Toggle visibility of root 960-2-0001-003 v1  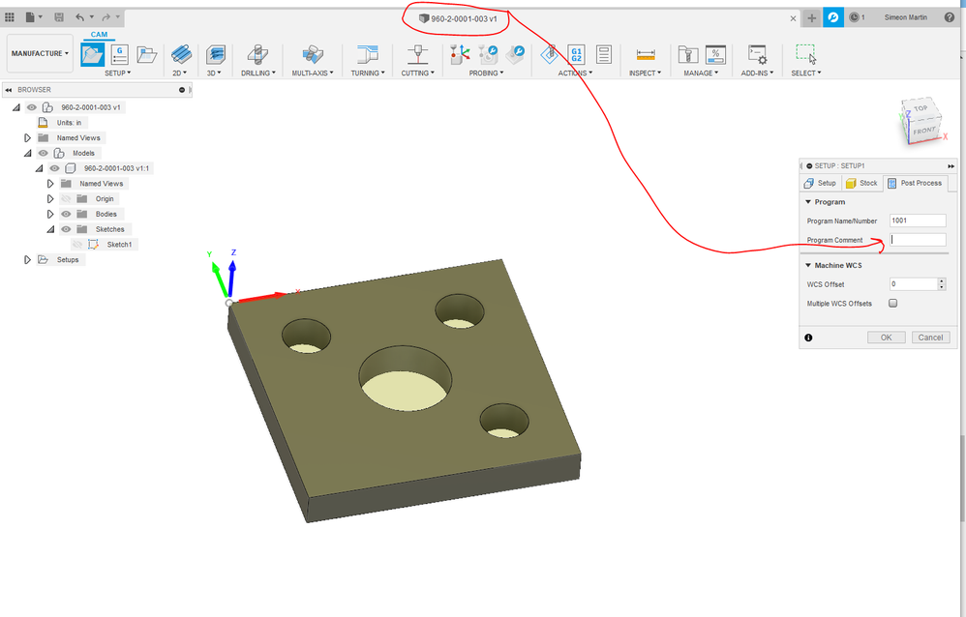31,107
